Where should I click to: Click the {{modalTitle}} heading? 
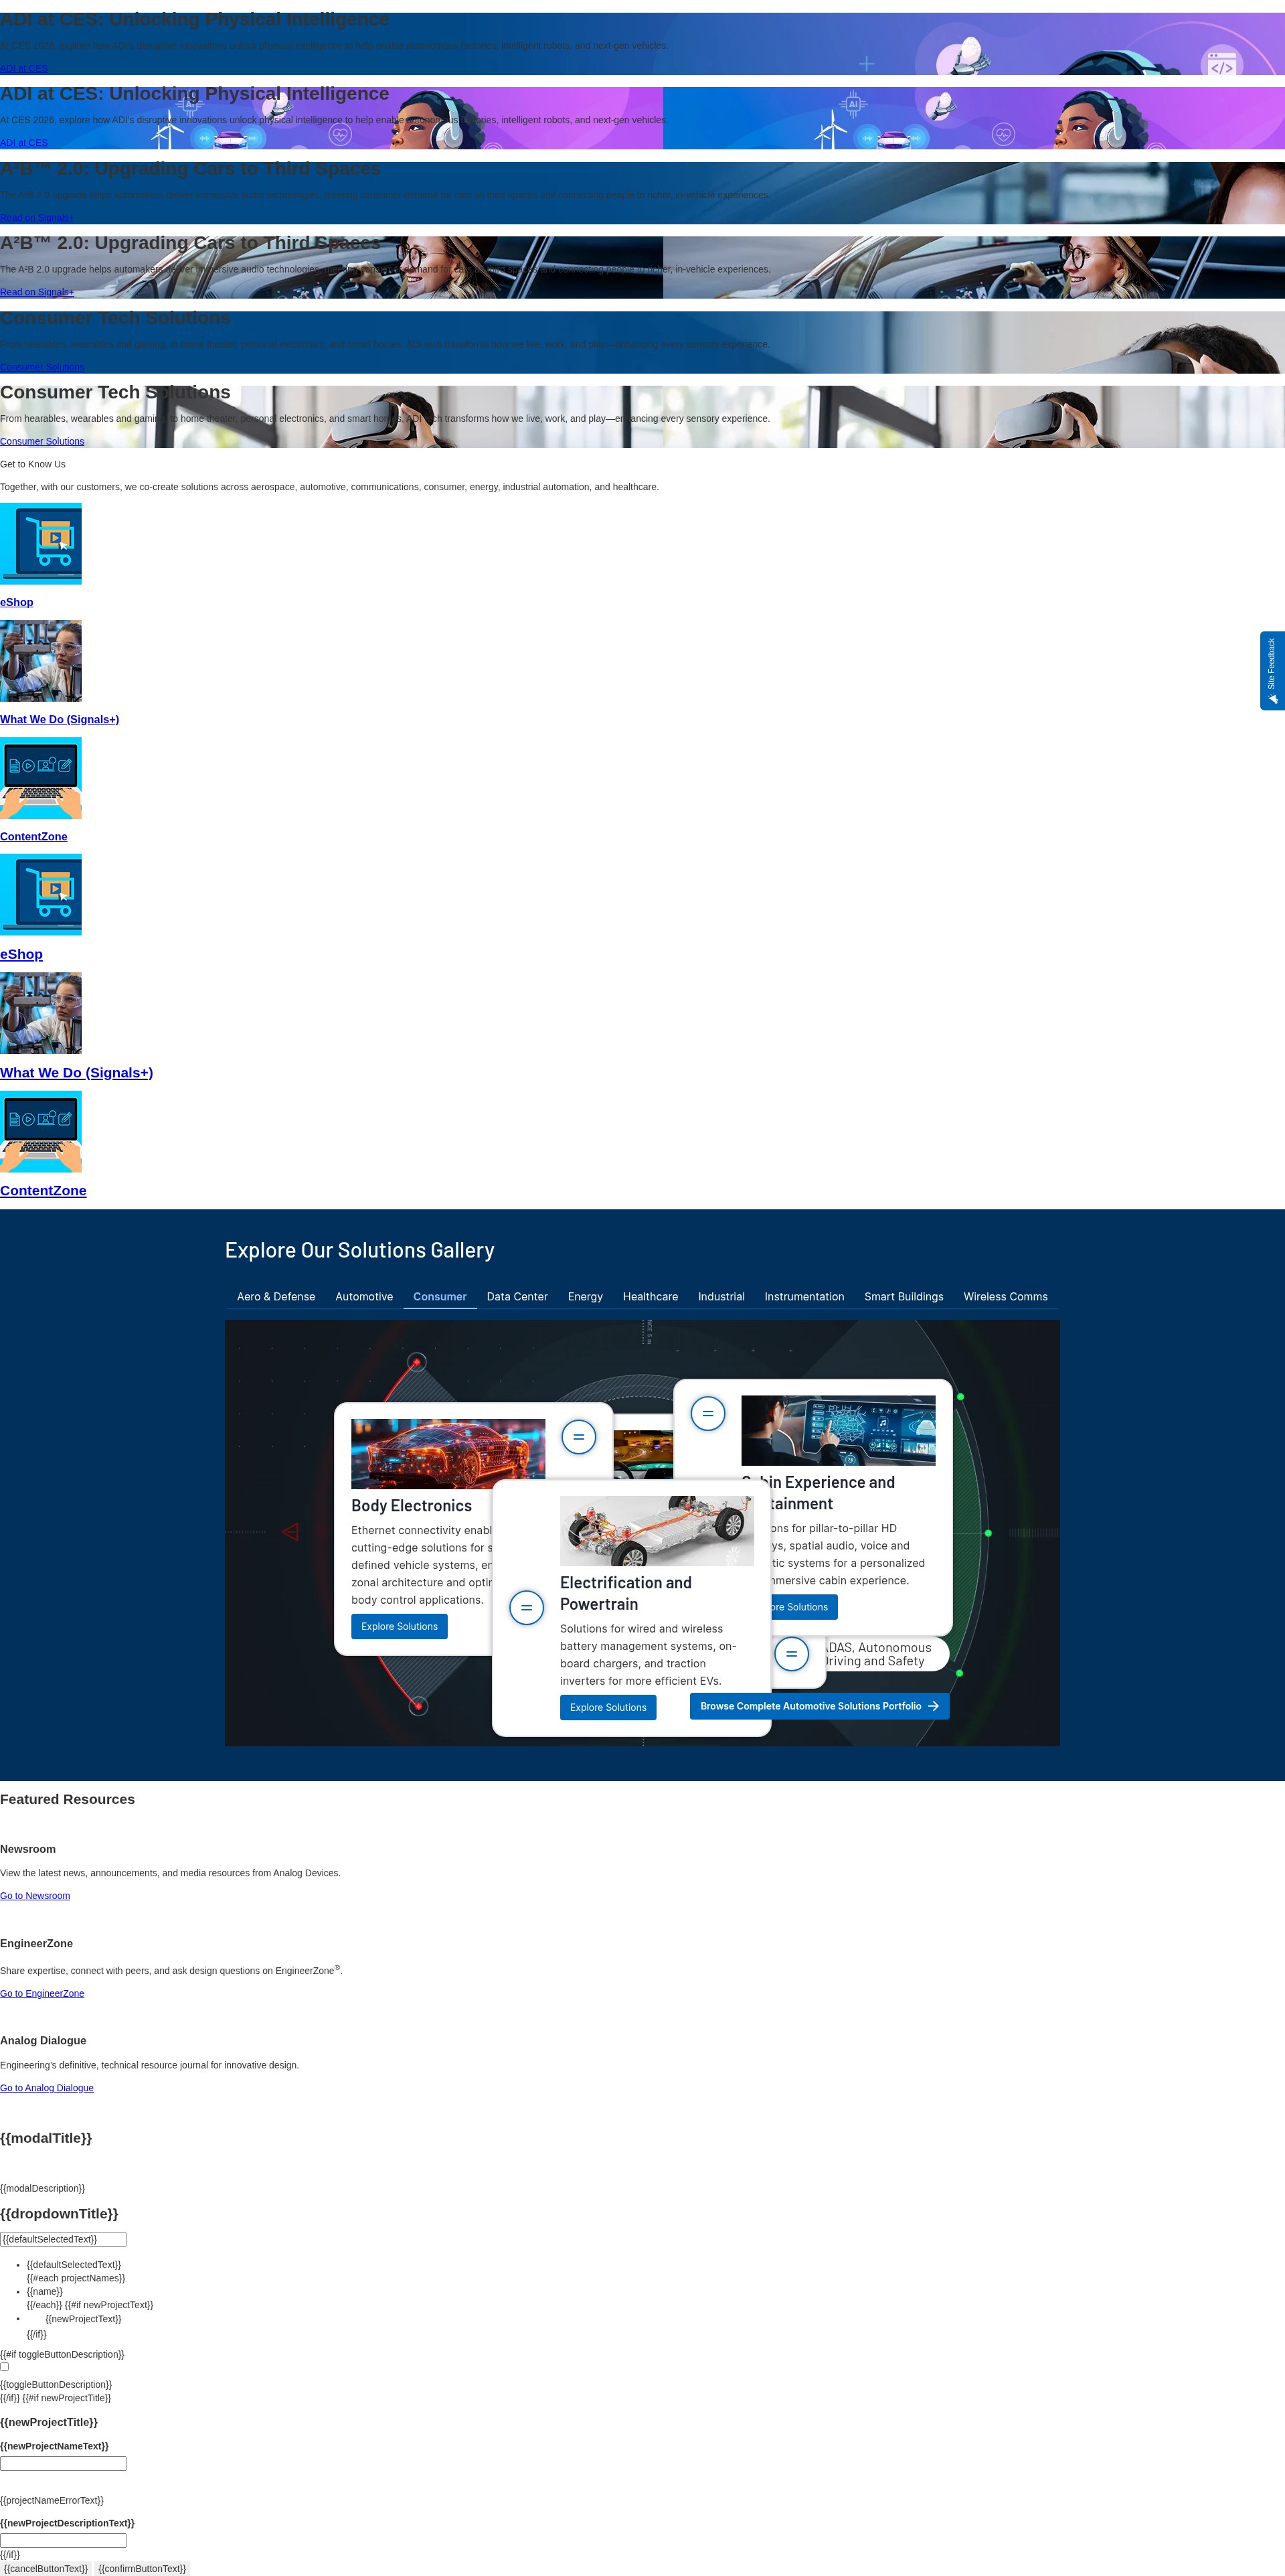[46, 2138]
